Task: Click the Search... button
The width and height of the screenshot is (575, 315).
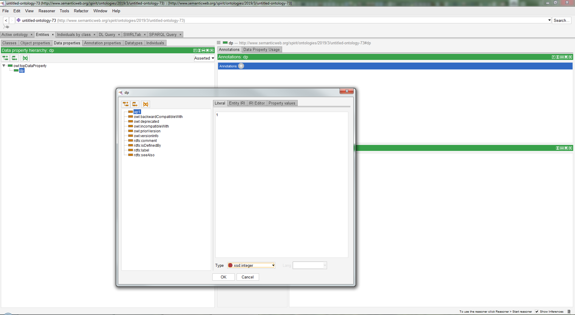Action: pos(562,20)
